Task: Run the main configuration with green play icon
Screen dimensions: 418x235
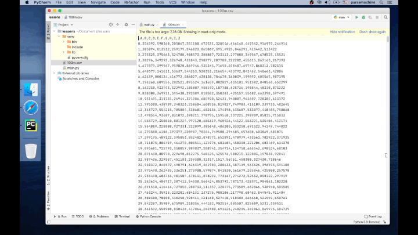Action: (x=356, y=17)
